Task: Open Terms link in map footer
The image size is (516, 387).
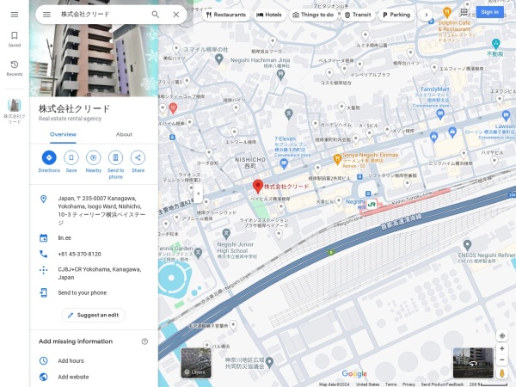Action: (390, 384)
